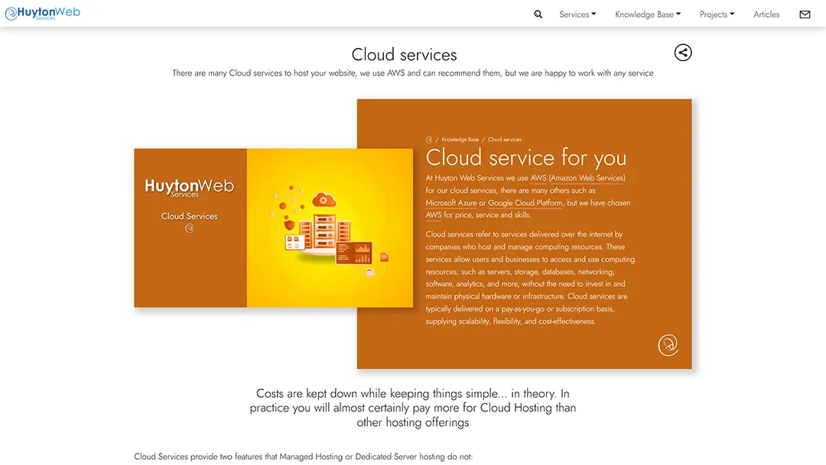
Task: Click the circular arrow at the card's bottom
Action: (x=668, y=345)
